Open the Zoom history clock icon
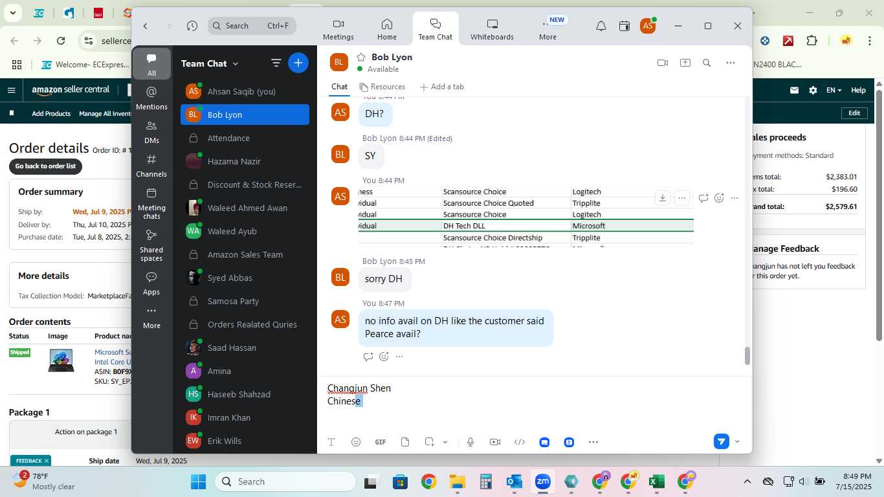This screenshot has width=884, height=497. [x=192, y=26]
